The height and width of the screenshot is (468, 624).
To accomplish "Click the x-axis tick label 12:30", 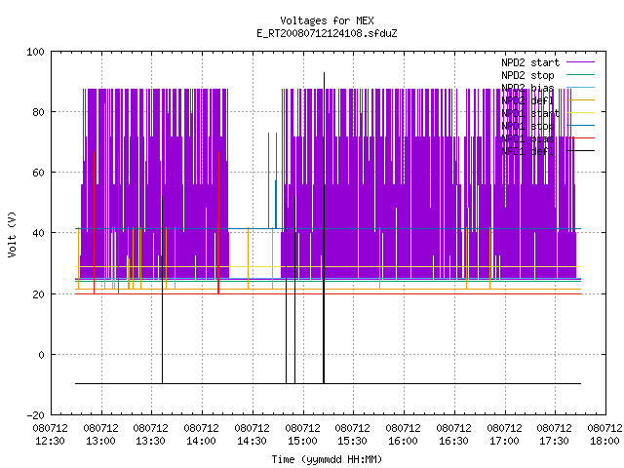I will click(x=50, y=441).
